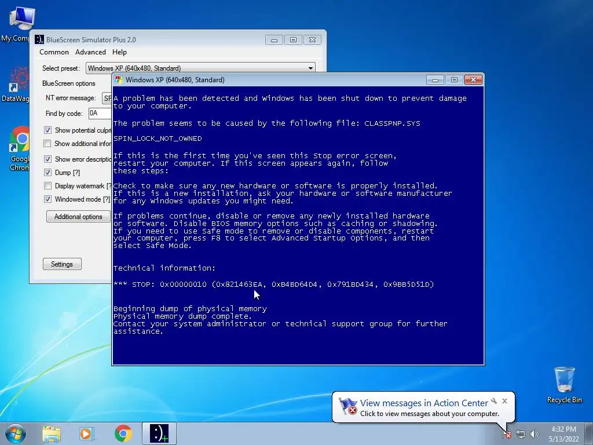
Task: Open the volume speaker tray icon
Action: tap(535, 434)
